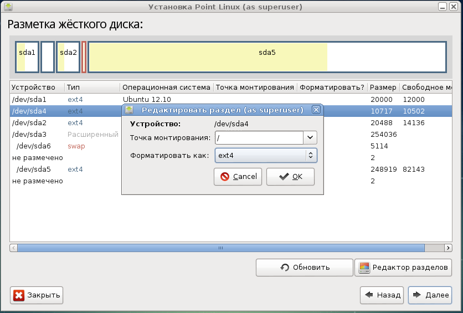This screenshot has height=313, width=463.
Task: Click the Форматировать? column header
Action: (332, 88)
